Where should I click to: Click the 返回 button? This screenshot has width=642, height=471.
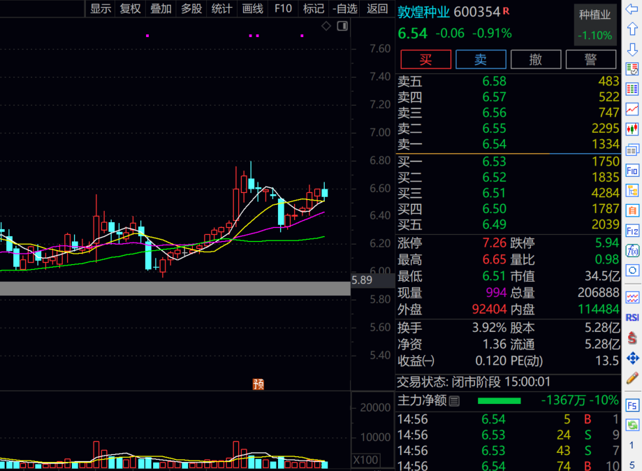377,8
